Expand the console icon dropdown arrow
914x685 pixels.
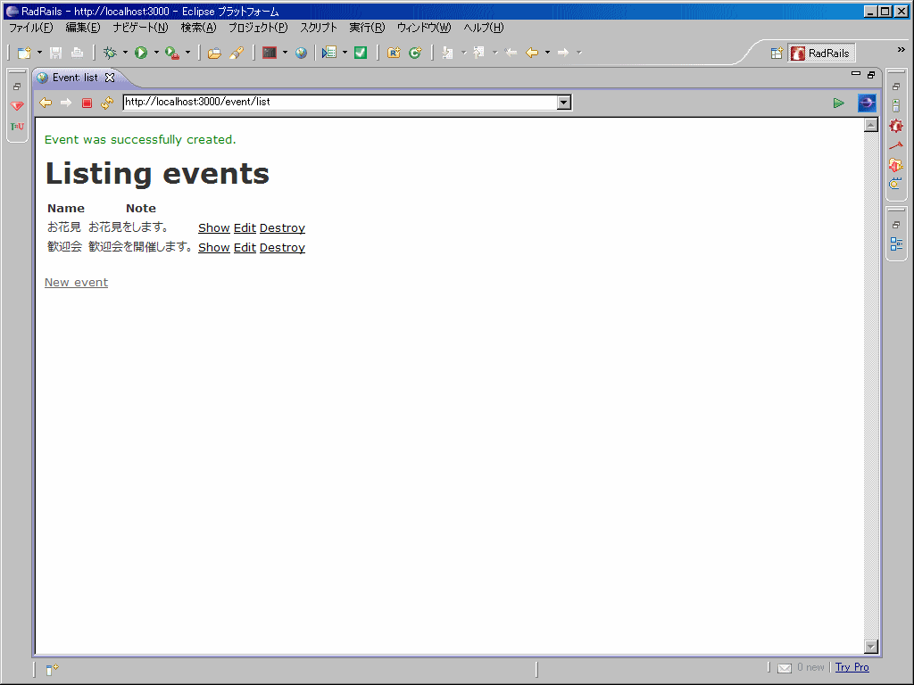tap(285, 53)
